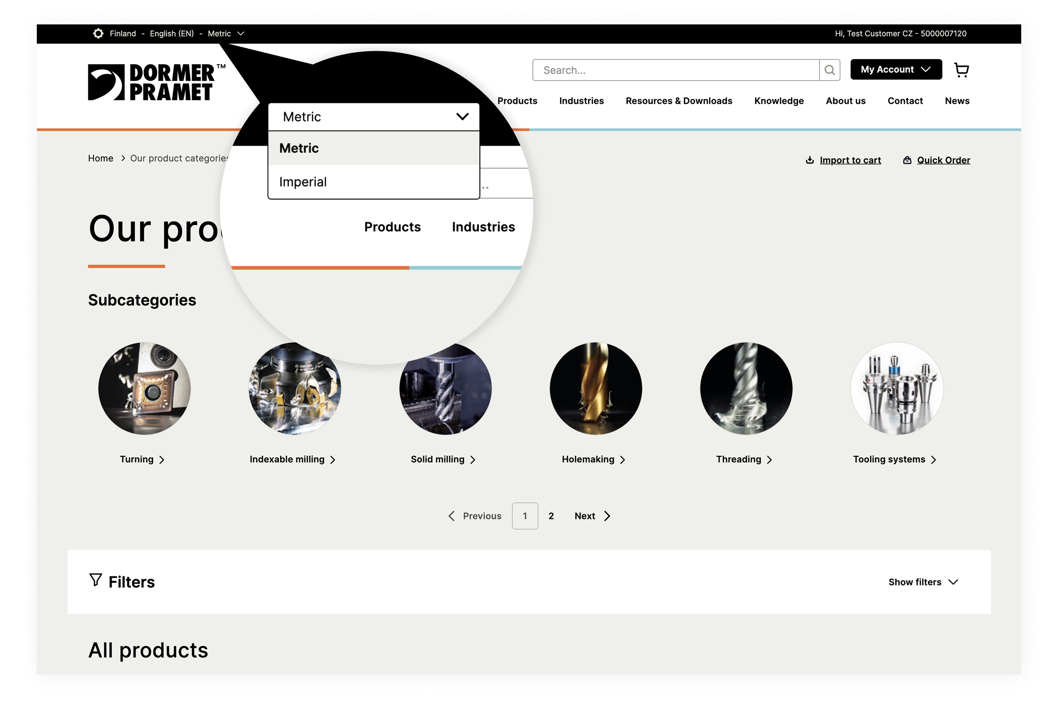
Task: Click the Next page arrow icon
Action: [607, 516]
